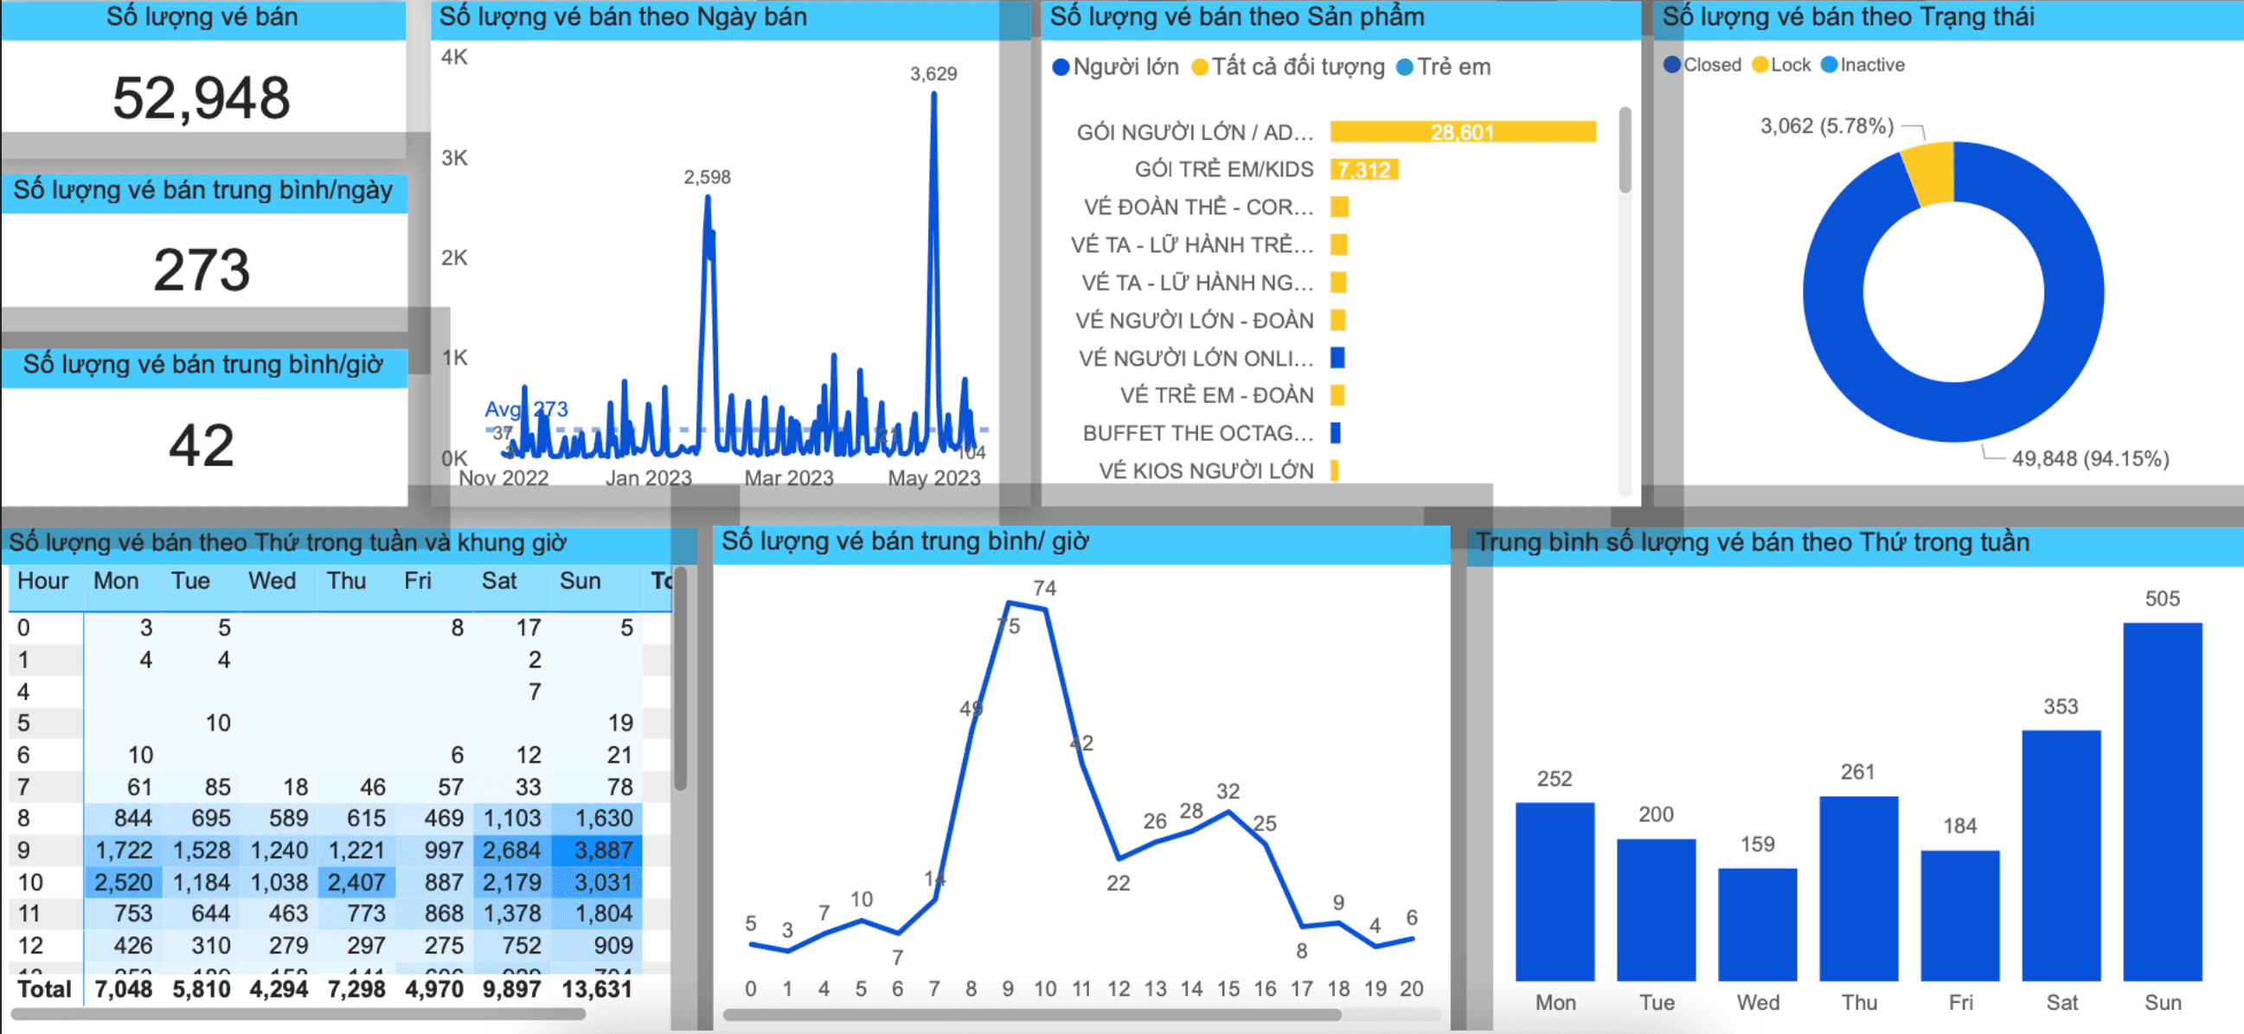Click the total tickets sold card 52,948
2244x1034 pixels.
pos(202,98)
